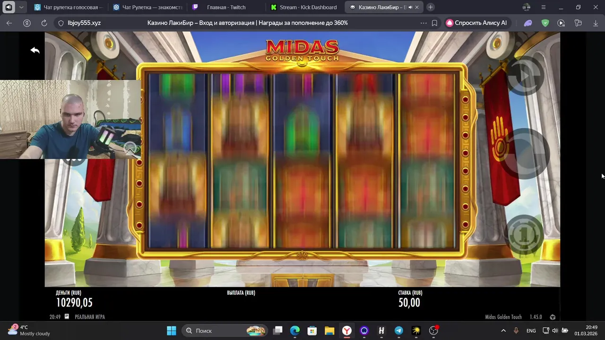Reload the current page
Viewport: 605px width, 340px height.
pyautogui.click(x=44, y=23)
